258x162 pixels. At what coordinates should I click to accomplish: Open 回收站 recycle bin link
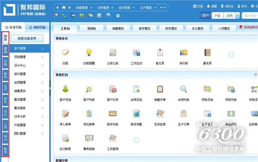pos(227,6)
